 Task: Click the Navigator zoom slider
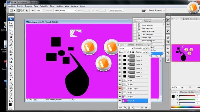[190, 87]
